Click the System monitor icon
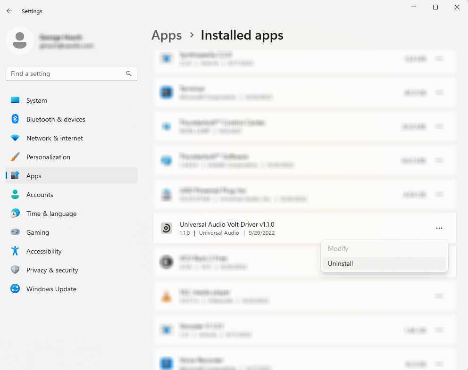468x370 pixels. (x=15, y=100)
